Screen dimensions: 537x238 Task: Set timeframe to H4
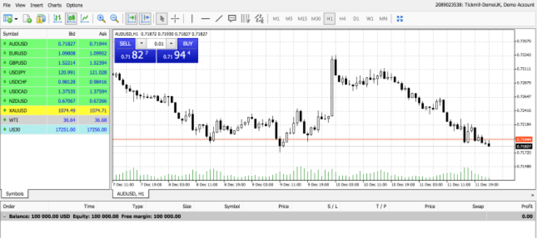pos(343,19)
